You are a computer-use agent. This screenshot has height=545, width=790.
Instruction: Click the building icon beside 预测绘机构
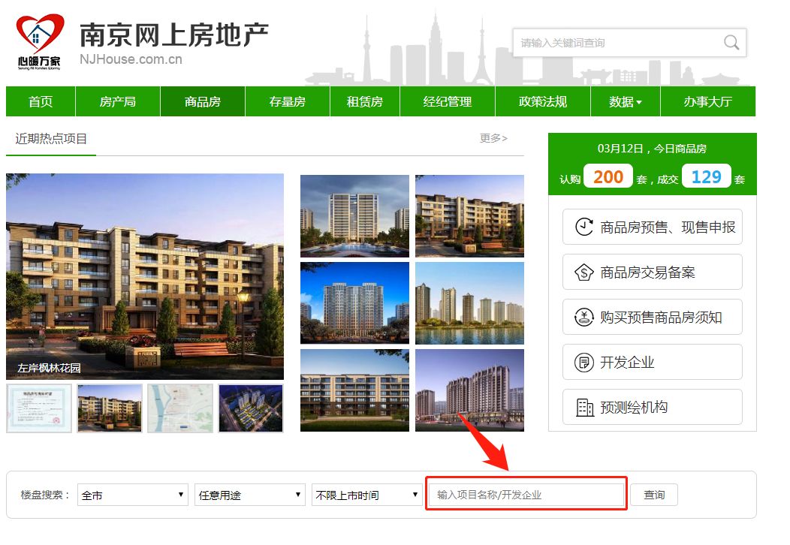(x=584, y=407)
